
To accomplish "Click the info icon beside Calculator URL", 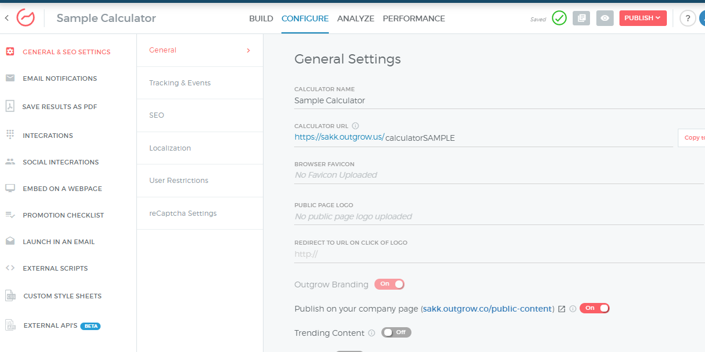I will (x=355, y=126).
